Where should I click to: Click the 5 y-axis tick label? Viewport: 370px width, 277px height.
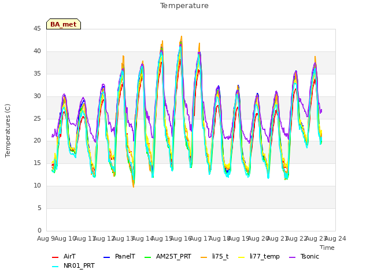[x=39, y=208]
